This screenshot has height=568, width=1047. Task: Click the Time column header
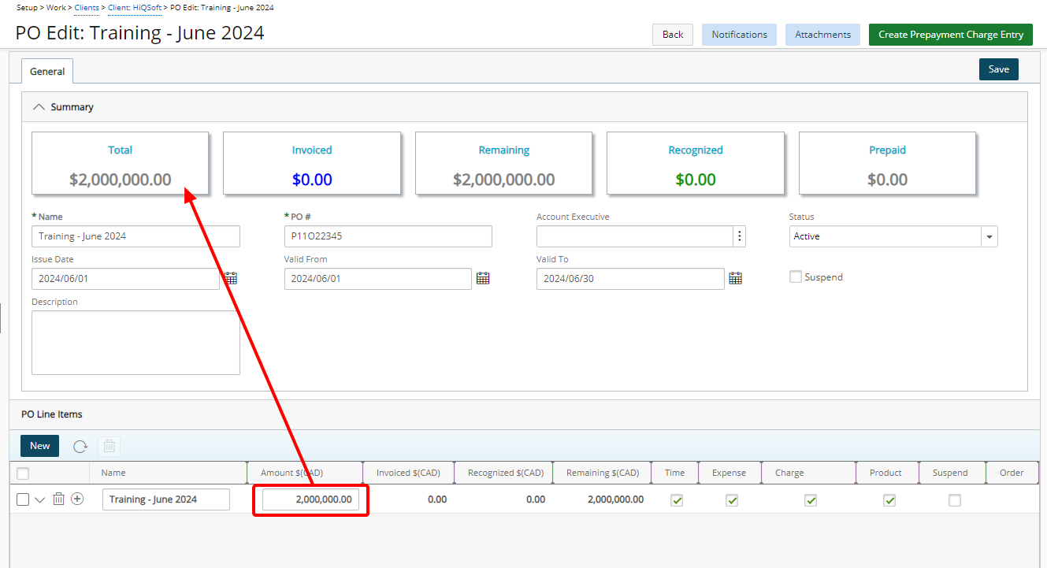point(674,473)
